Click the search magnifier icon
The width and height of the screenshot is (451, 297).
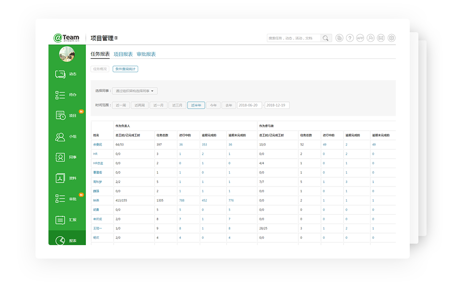click(x=326, y=38)
